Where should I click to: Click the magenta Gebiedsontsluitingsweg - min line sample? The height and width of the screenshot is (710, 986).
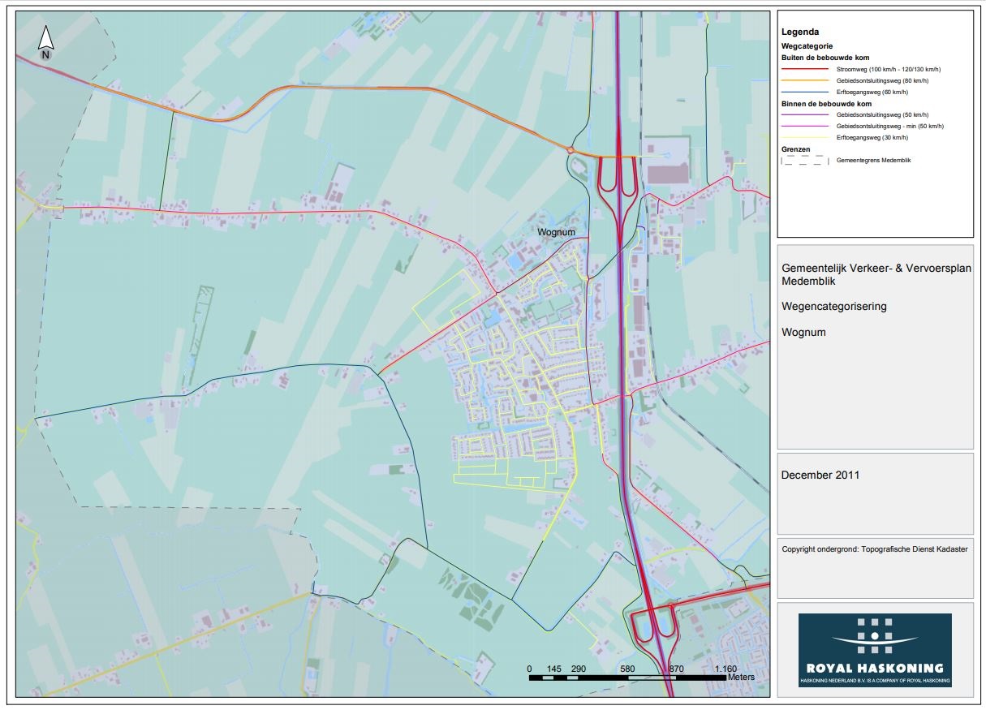[x=804, y=127]
